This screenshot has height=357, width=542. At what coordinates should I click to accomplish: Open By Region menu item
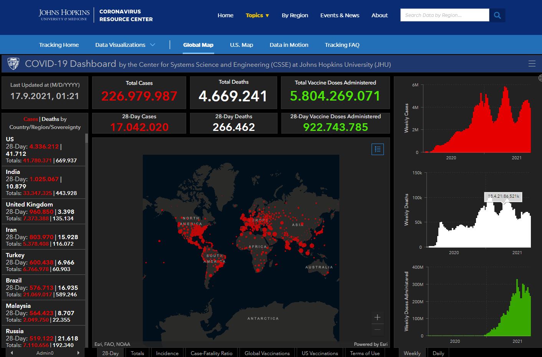[x=295, y=15]
